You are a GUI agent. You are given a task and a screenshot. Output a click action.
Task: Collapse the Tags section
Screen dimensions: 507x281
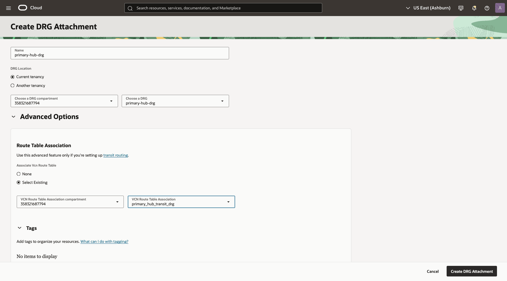click(x=19, y=228)
